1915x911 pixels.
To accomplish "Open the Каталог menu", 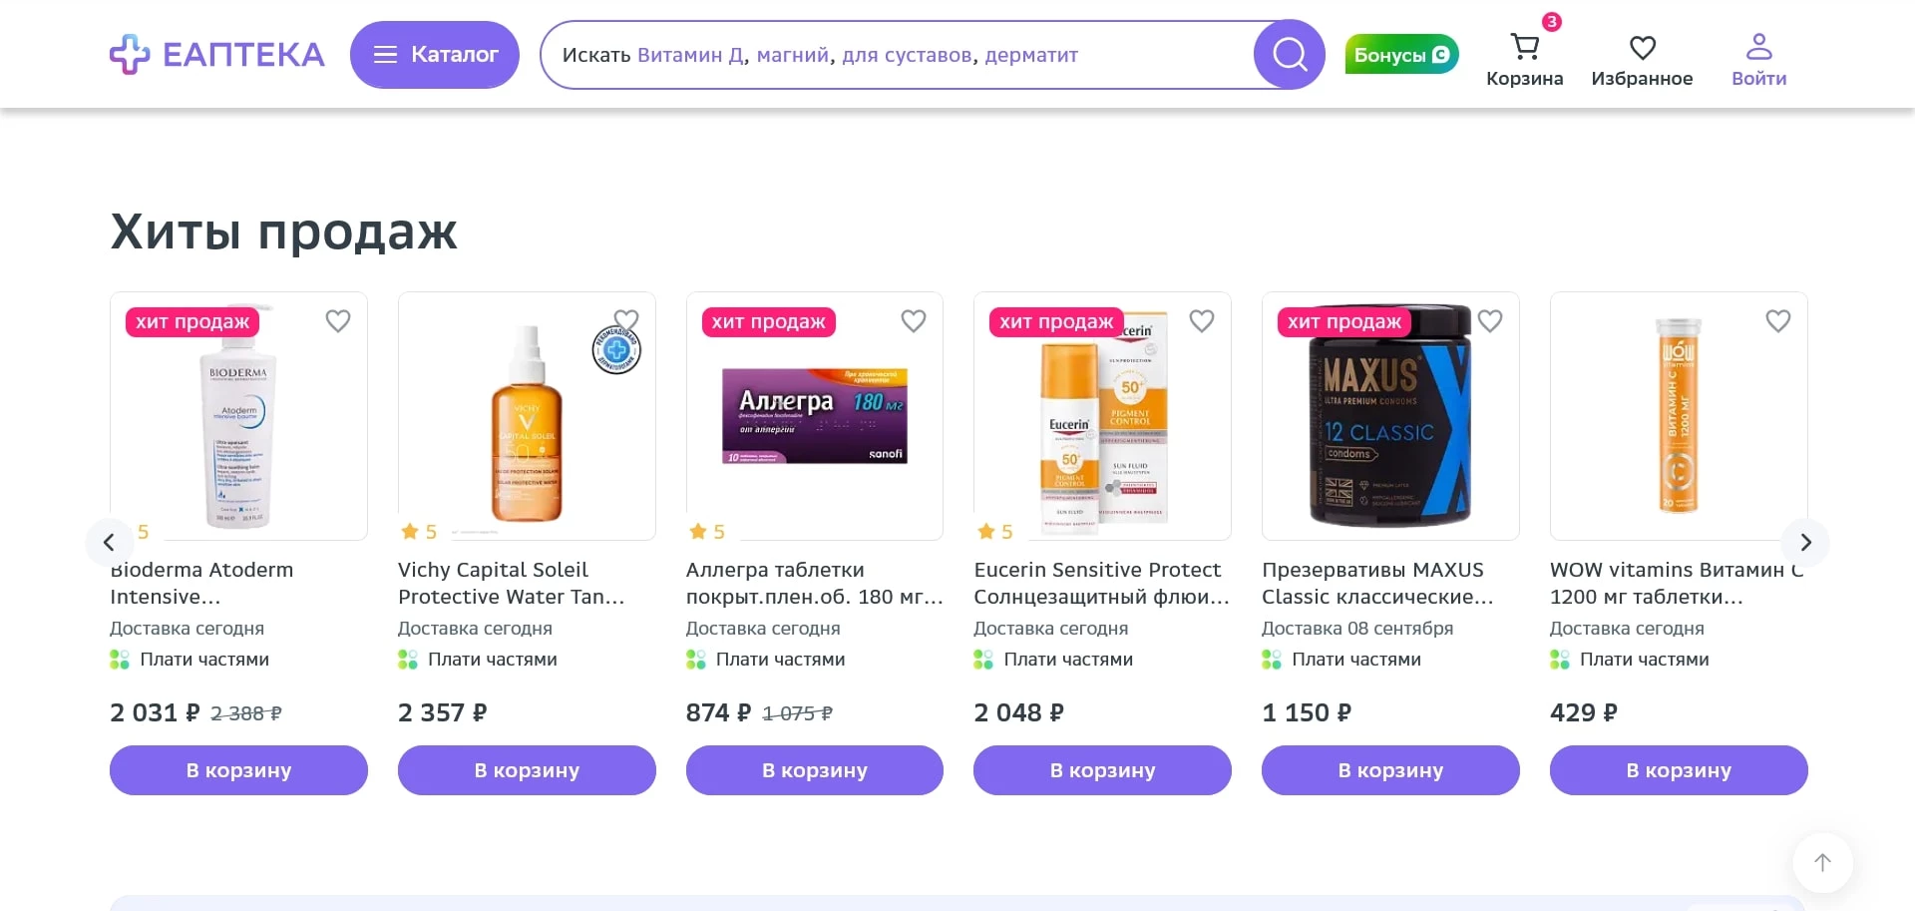I will [435, 55].
